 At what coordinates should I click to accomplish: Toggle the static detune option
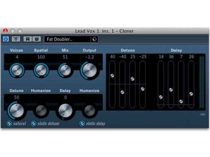33,123
